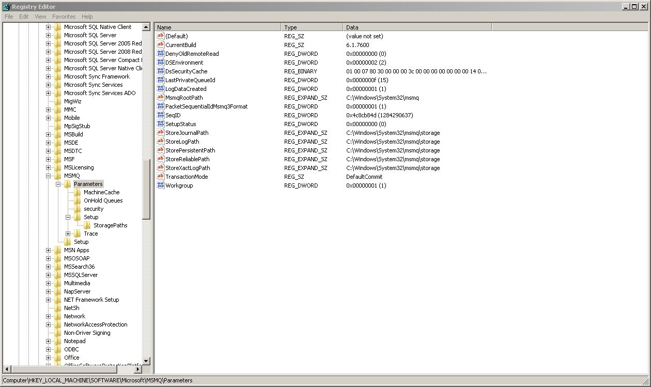Select the PacketSequentialIdMsmq3Format value

pos(206,106)
